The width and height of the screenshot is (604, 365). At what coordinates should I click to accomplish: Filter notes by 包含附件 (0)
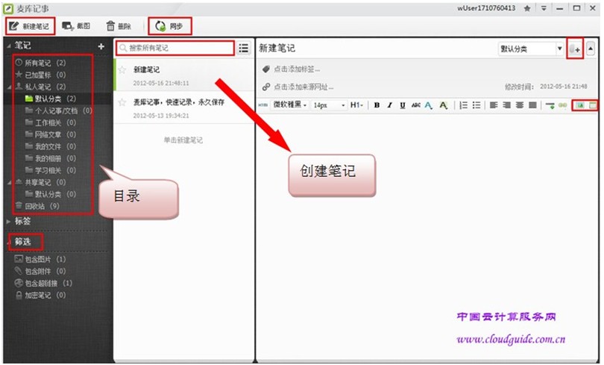pos(40,271)
